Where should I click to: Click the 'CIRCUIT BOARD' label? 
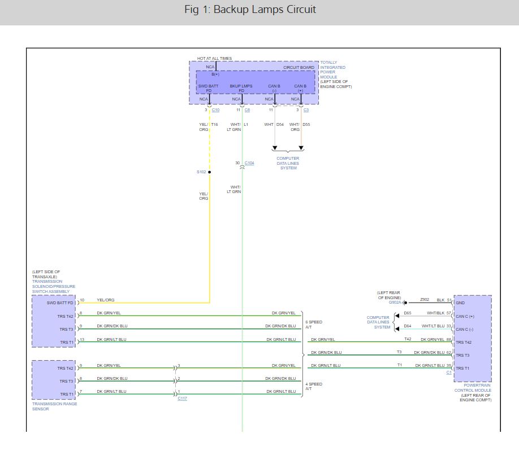(x=299, y=67)
